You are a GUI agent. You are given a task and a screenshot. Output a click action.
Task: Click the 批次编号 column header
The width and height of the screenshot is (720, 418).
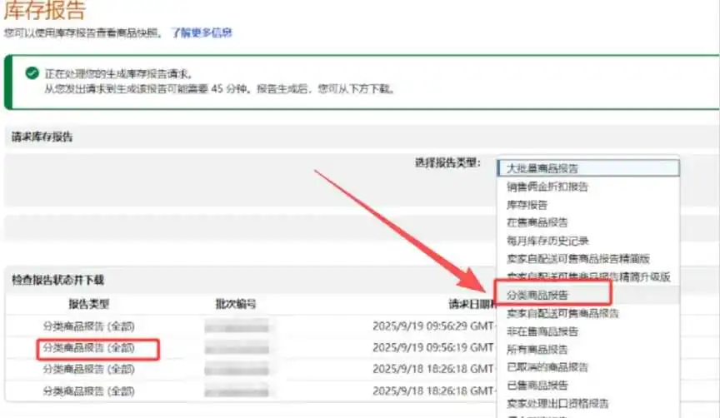click(236, 304)
